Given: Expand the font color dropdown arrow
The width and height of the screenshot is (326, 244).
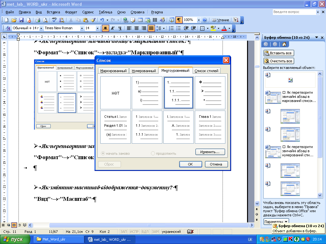Looking at the screenshot, I should point(229,28).
